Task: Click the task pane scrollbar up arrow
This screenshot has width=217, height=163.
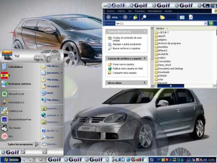Action: 152,28
